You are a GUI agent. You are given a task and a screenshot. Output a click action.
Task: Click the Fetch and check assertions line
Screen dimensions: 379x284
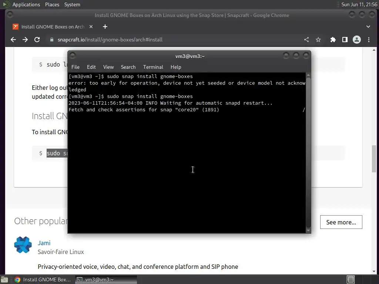pyautogui.click(x=144, y=109)
